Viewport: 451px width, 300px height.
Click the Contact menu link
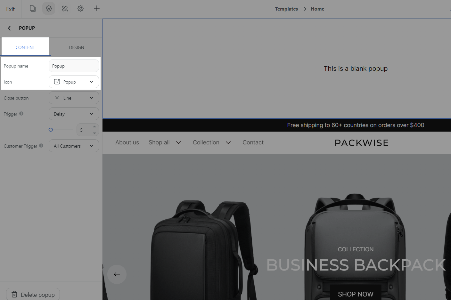point(253,142)
